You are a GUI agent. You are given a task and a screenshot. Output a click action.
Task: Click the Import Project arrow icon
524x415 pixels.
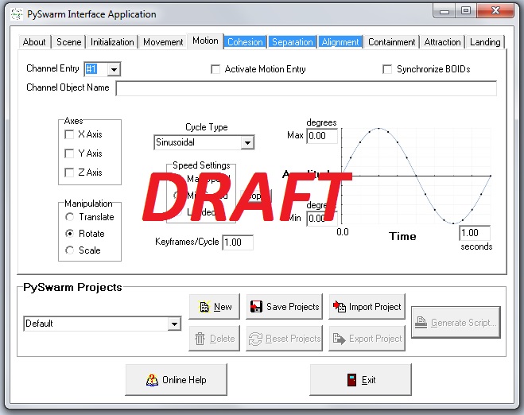pos(340,306)
